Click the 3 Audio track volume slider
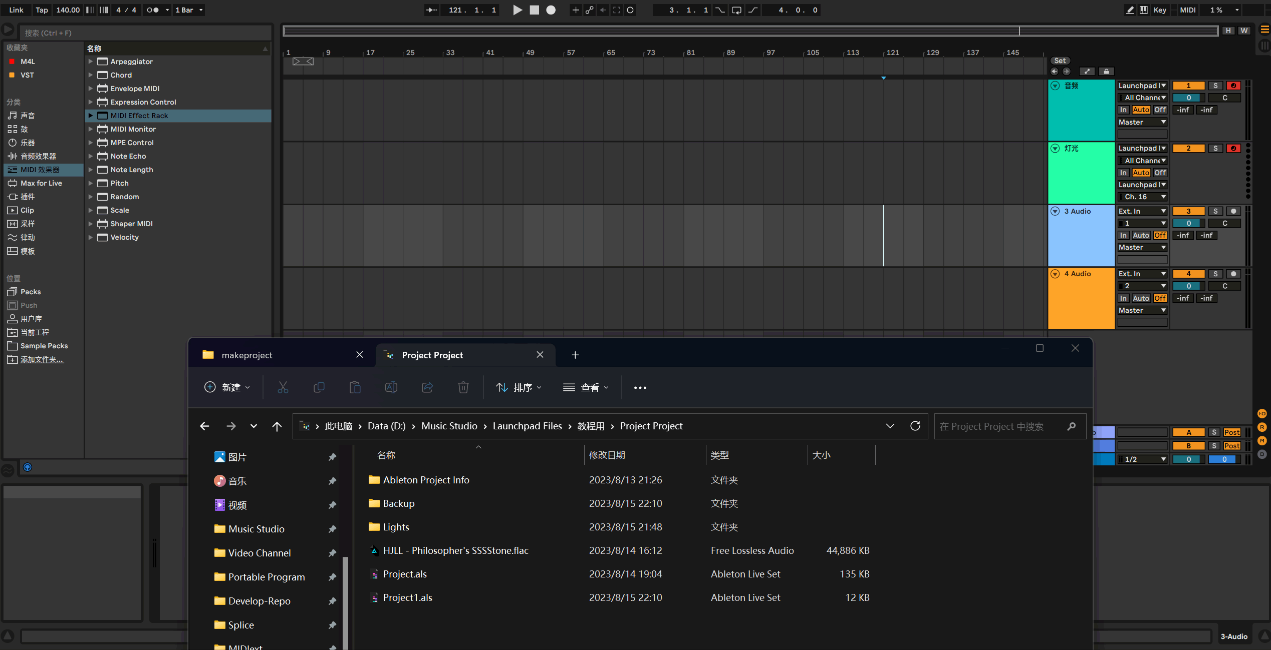The height and width of the screenshot is (650, 1271). (x=1188, y=223)
